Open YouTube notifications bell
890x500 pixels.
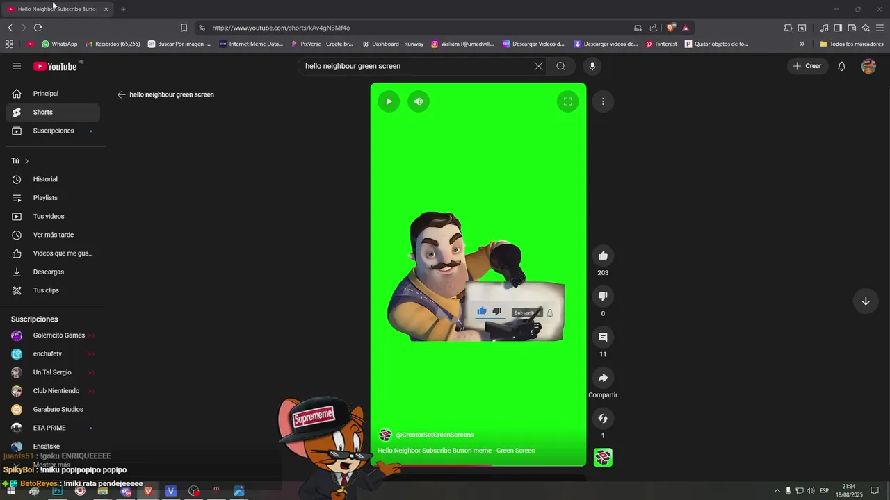(841, 66)
